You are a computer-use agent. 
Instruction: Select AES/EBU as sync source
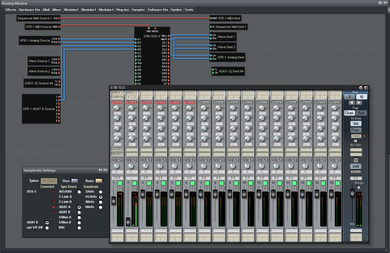[79, 192]
